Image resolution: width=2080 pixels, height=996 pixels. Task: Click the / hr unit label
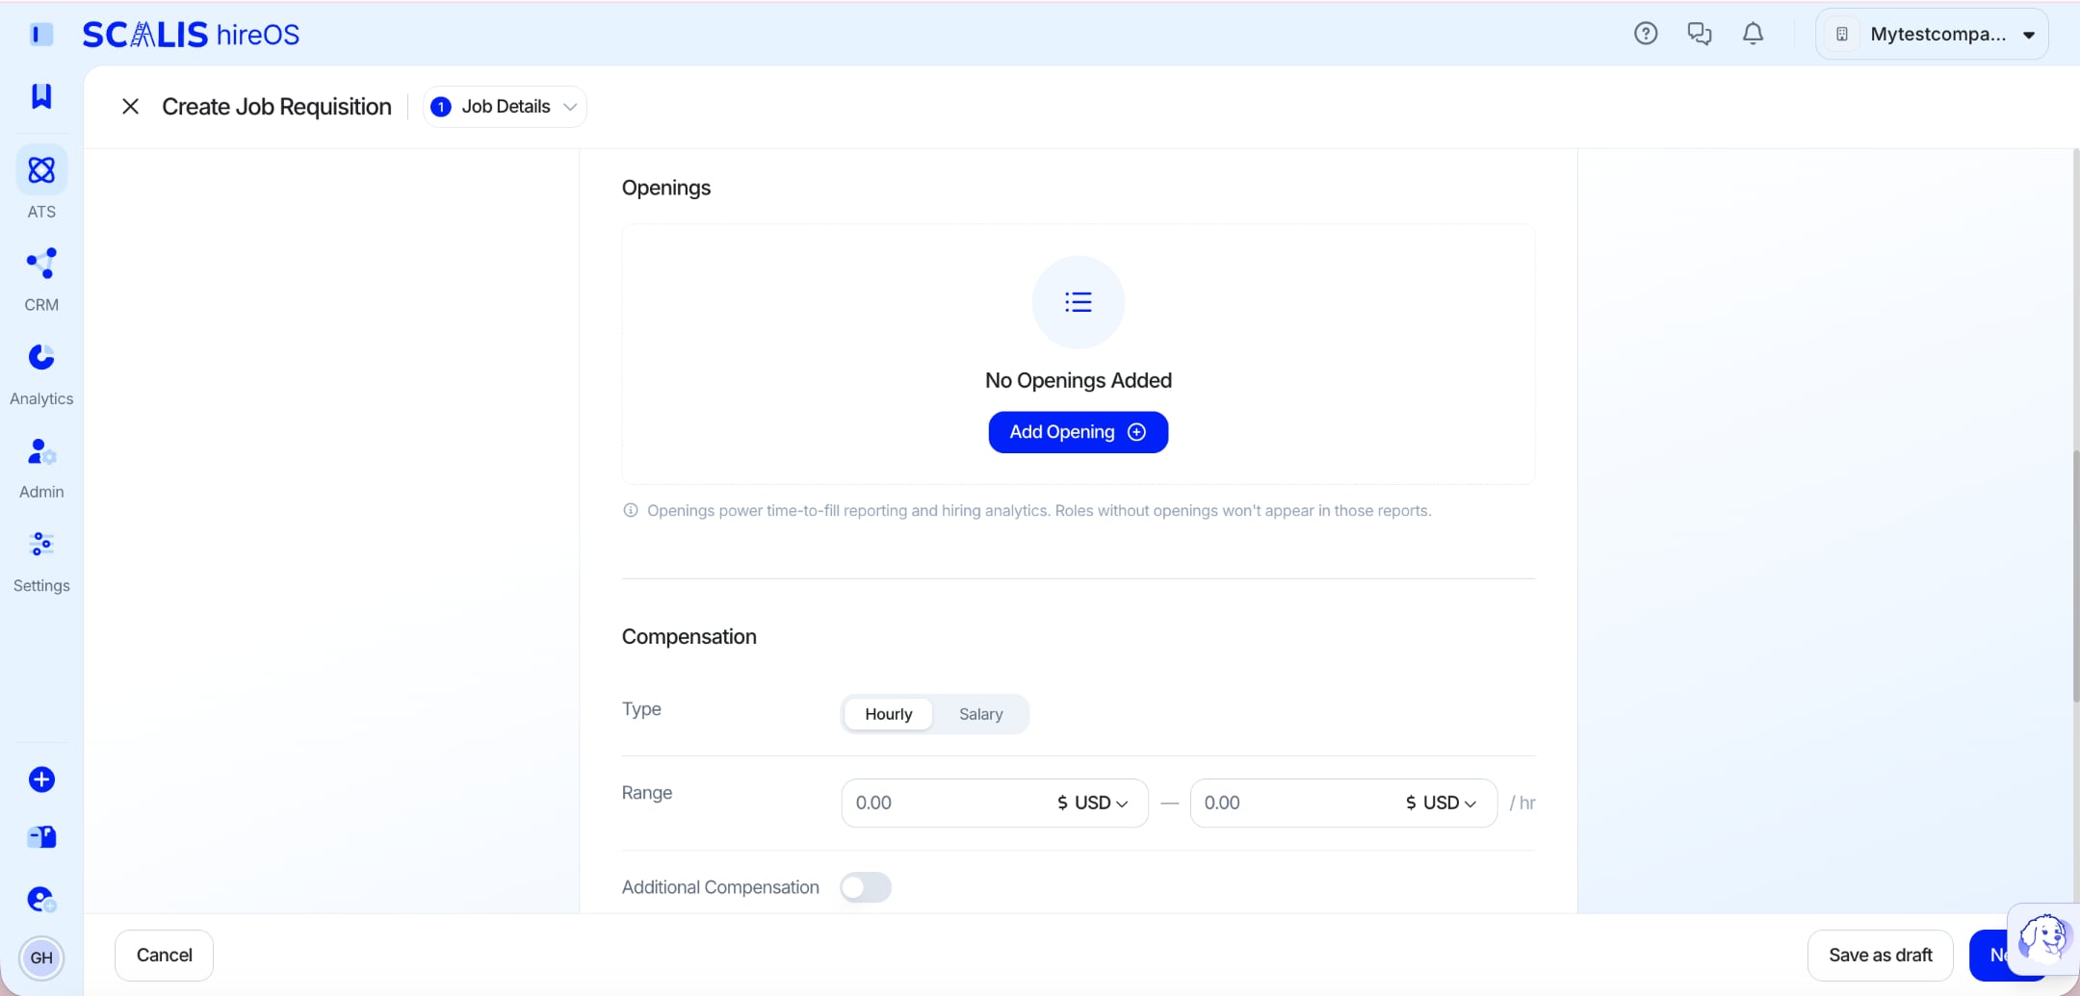point(1522,803)
